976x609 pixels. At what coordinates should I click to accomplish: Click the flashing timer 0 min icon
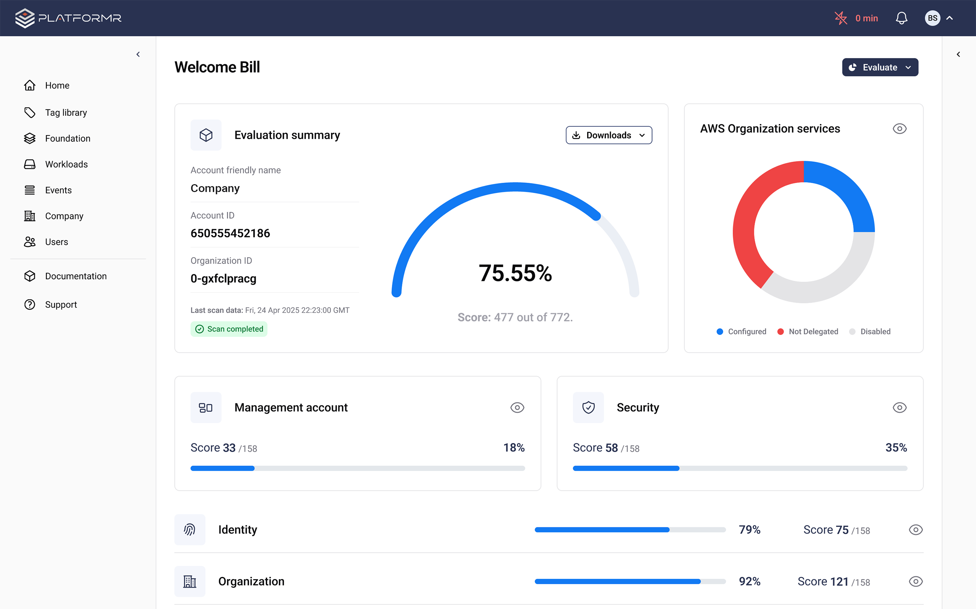[841, 18]
